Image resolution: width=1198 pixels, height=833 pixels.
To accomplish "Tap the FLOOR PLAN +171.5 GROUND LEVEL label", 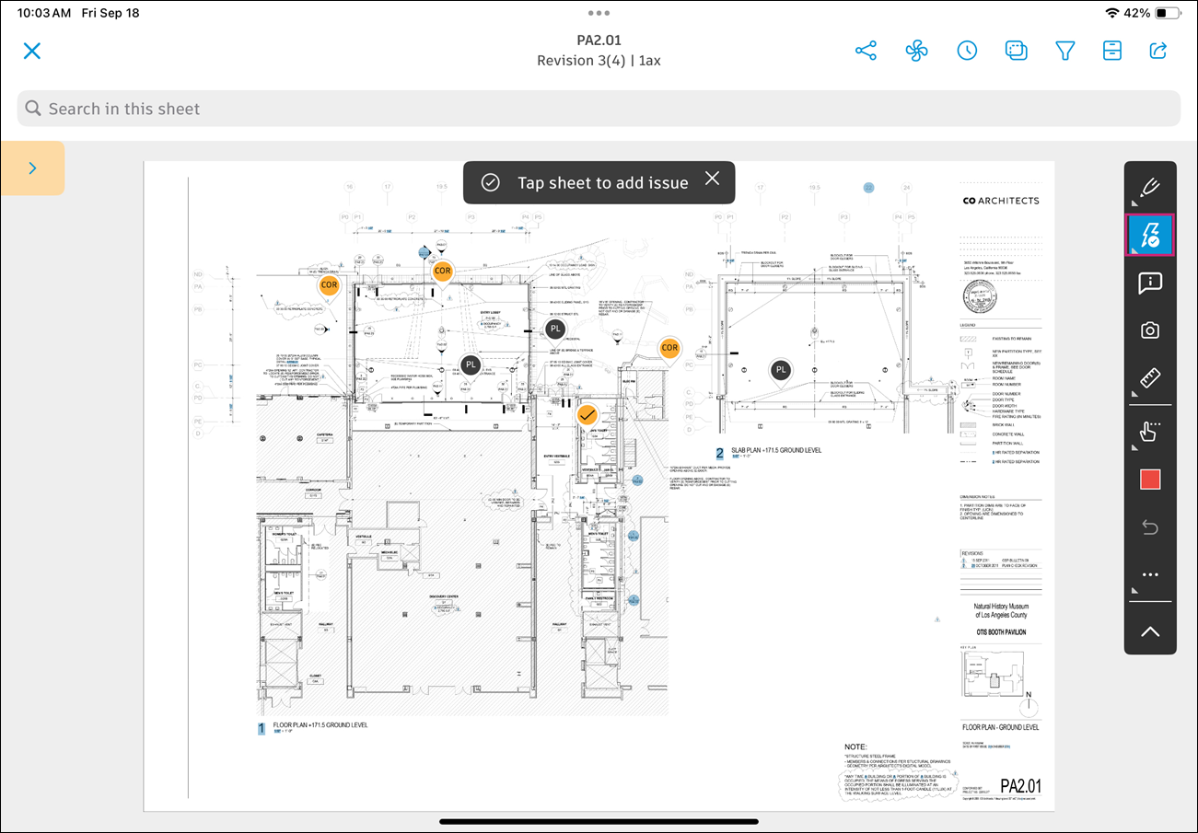I will pos(320,725).
